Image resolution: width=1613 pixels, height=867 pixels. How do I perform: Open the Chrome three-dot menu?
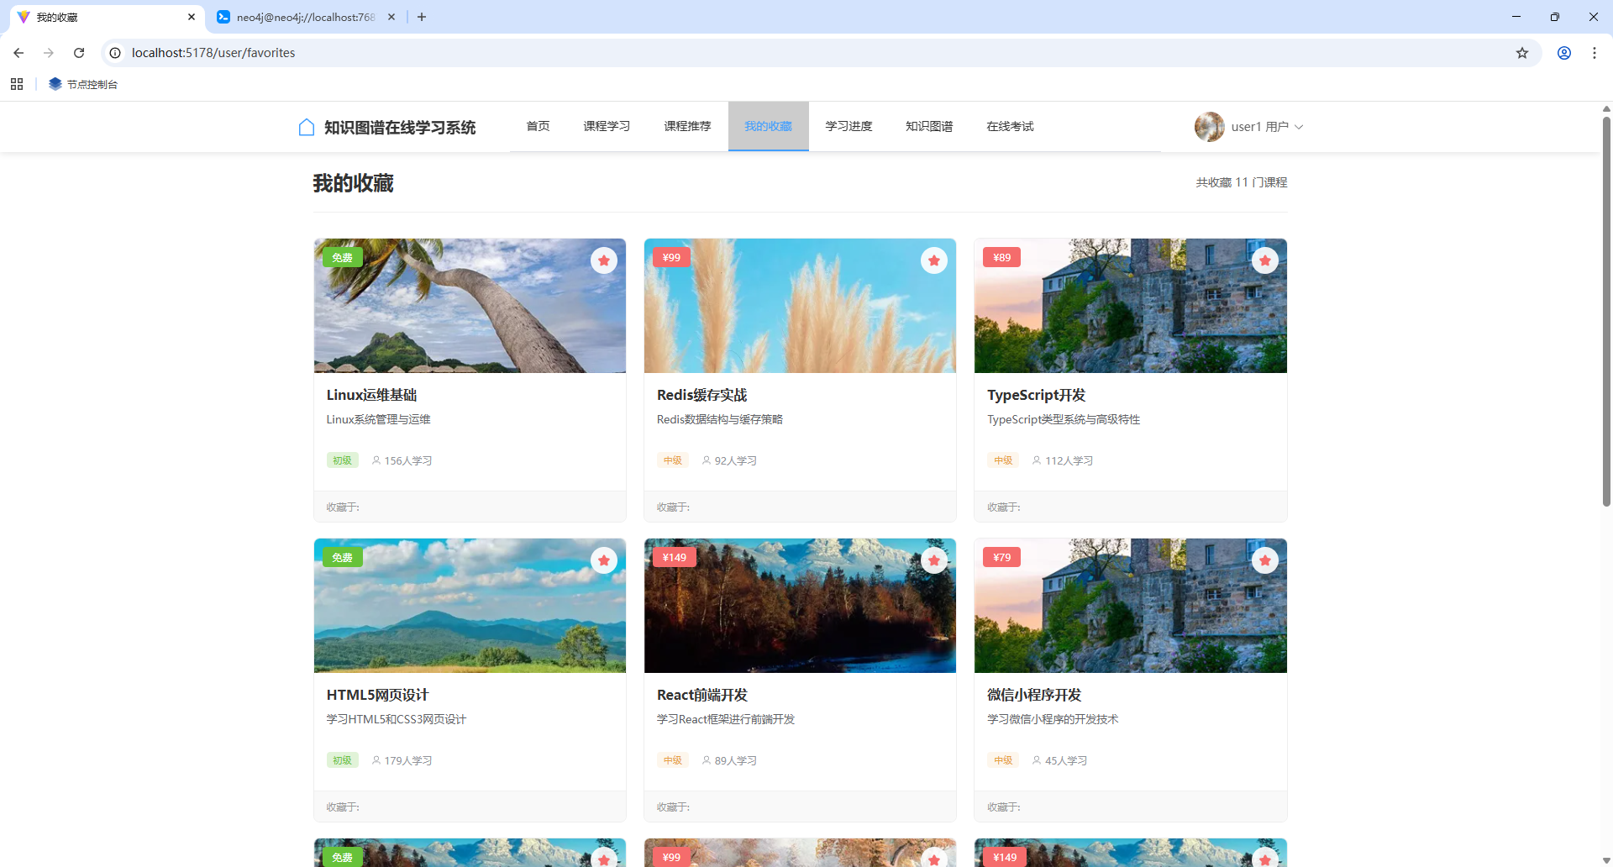click(1595, 53)
